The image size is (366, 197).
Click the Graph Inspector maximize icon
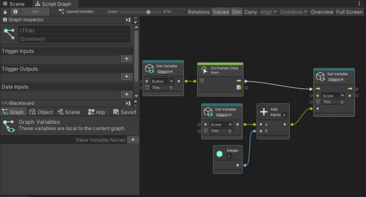(128, 20)
